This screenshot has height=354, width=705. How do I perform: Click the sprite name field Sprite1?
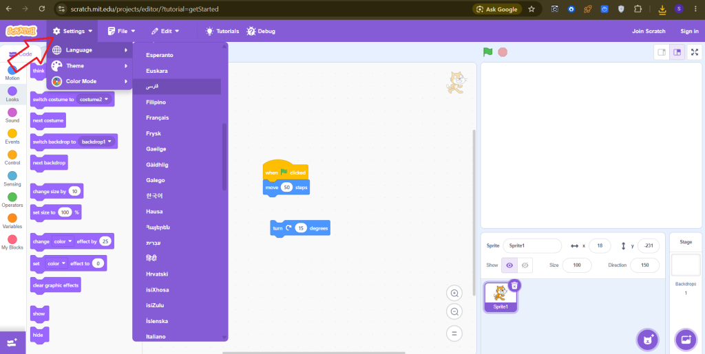pyautogui.click(x=532, y=246)
